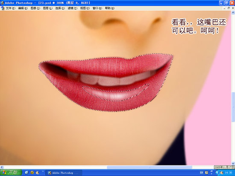Viewport: 235px width, 176px height.
Task: Minimize the document with the menu bar dash button
Action: [224, 8]
